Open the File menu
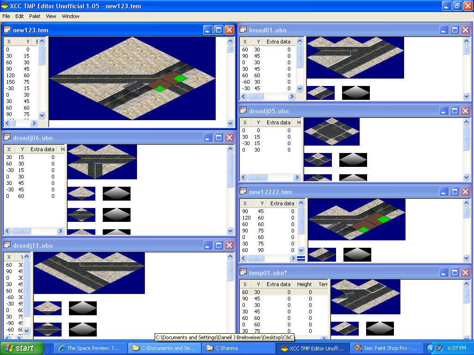The image size is (474, 355). click(6, 16)
